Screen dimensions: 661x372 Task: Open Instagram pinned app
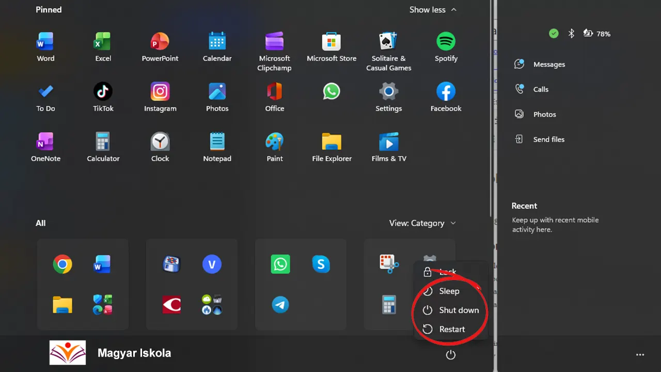(160, 97)
